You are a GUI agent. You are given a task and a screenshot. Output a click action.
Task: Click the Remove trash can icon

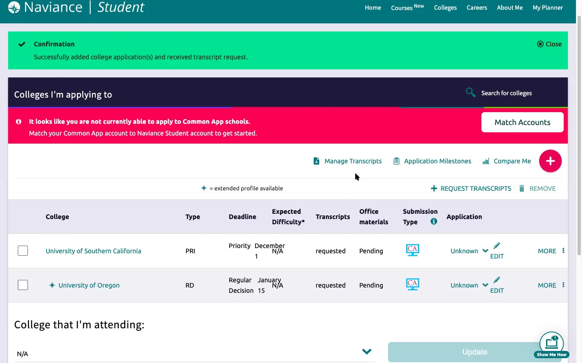point(522,188)
